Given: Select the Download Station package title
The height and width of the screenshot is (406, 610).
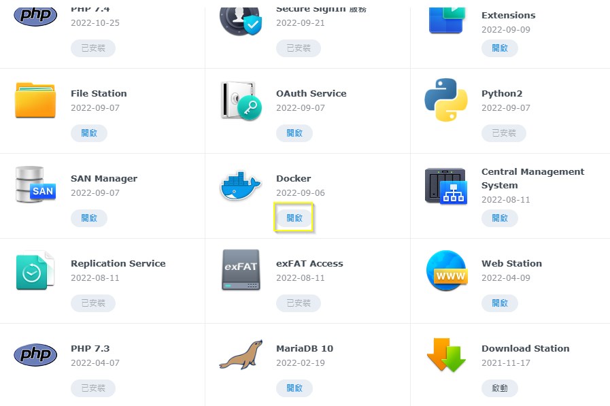Looking at the screenshot, I should [525, 348].
